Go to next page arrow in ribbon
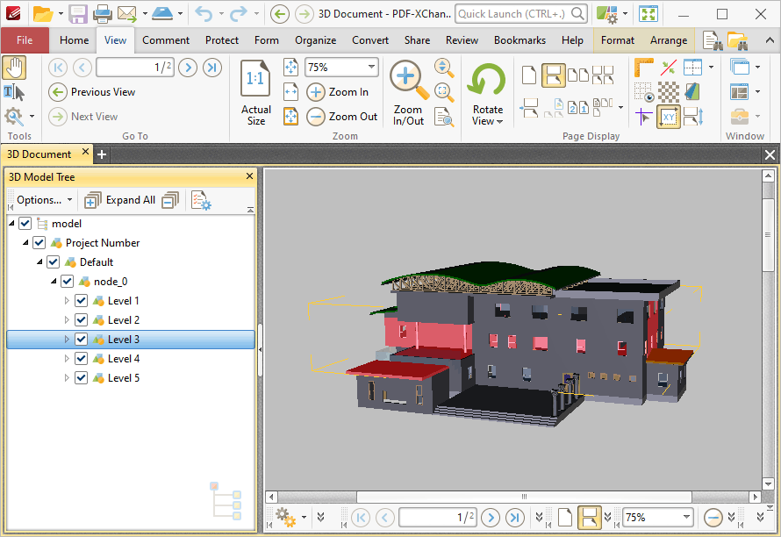 coord(187,68)
